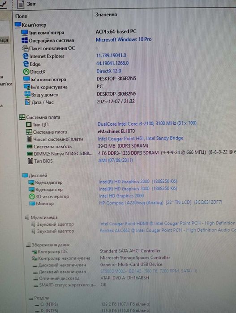236x313 pixels.
Task: Open the DualCore Intel Core i3-2100 link
Action: coord(147,123)
